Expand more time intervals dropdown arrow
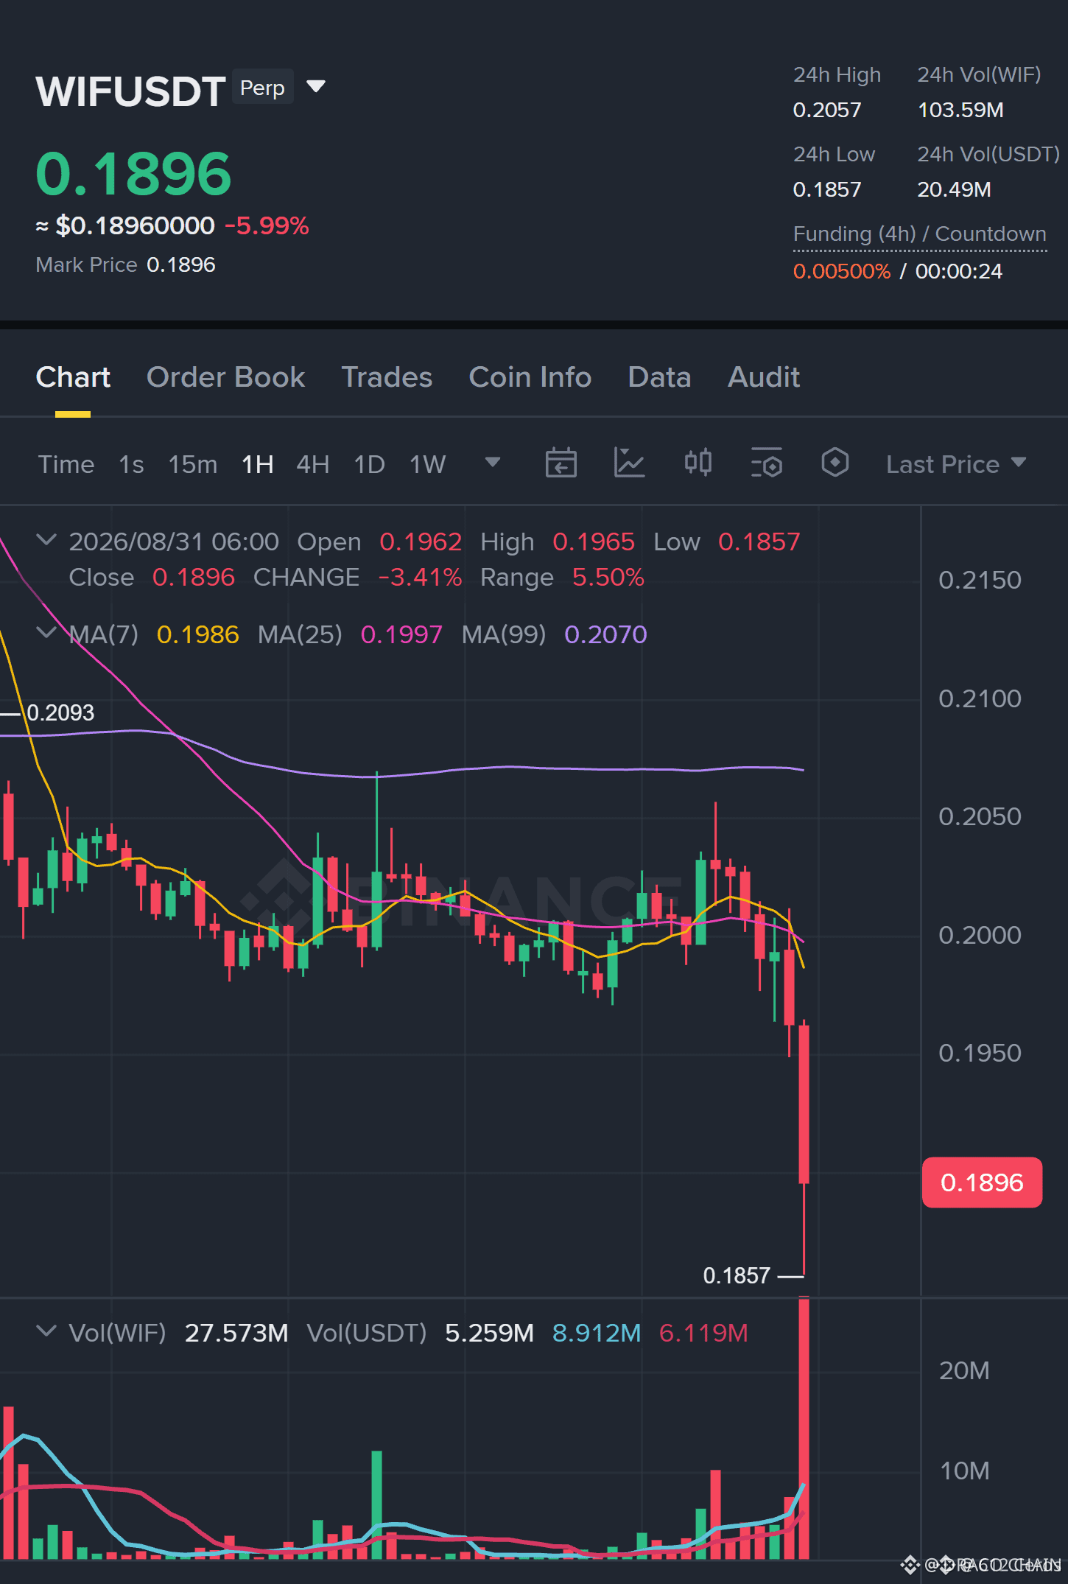Viewport: 1068px width, 1584px height. coord(493,462)
